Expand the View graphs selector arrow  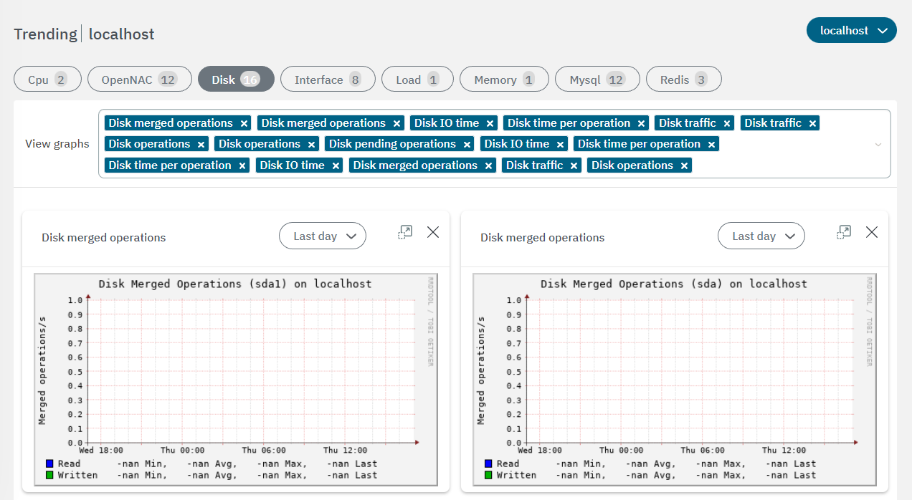point(878,144)
